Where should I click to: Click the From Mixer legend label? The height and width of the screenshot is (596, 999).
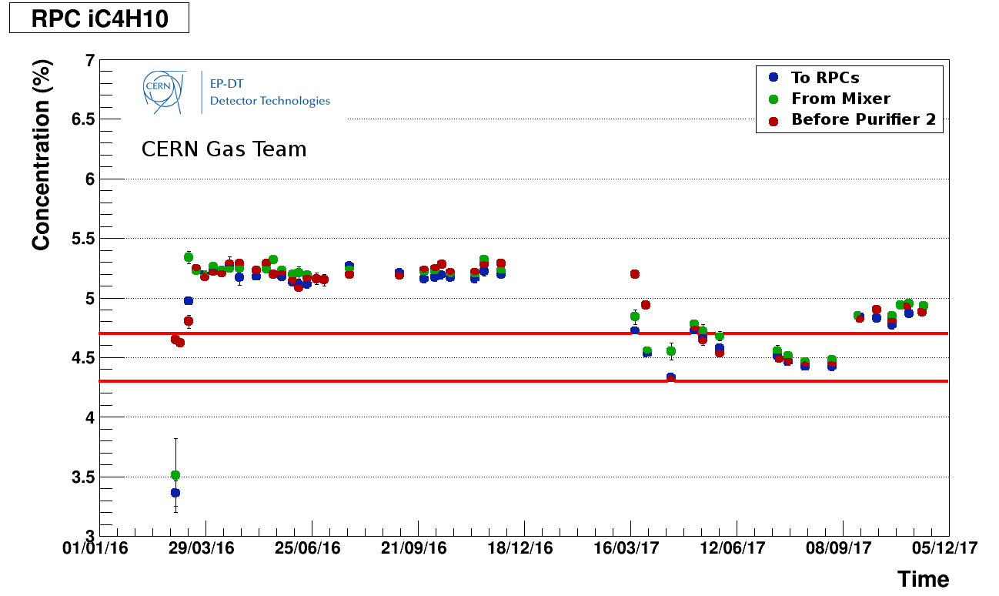(840, 99)
